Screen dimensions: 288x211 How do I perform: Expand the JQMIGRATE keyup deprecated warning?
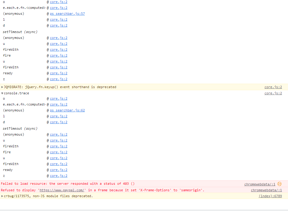(2, 87)
